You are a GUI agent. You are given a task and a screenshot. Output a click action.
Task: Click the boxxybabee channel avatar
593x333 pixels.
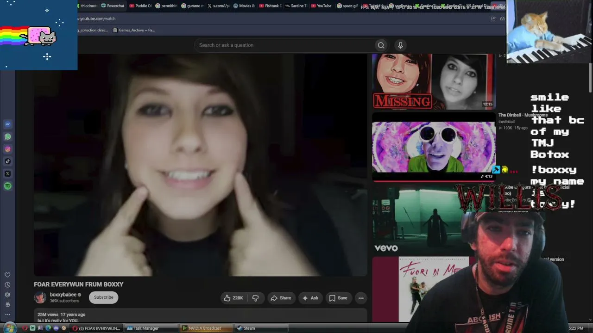click(x=40, y=297)
